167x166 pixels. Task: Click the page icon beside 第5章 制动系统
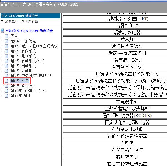[x=7, y=66]
